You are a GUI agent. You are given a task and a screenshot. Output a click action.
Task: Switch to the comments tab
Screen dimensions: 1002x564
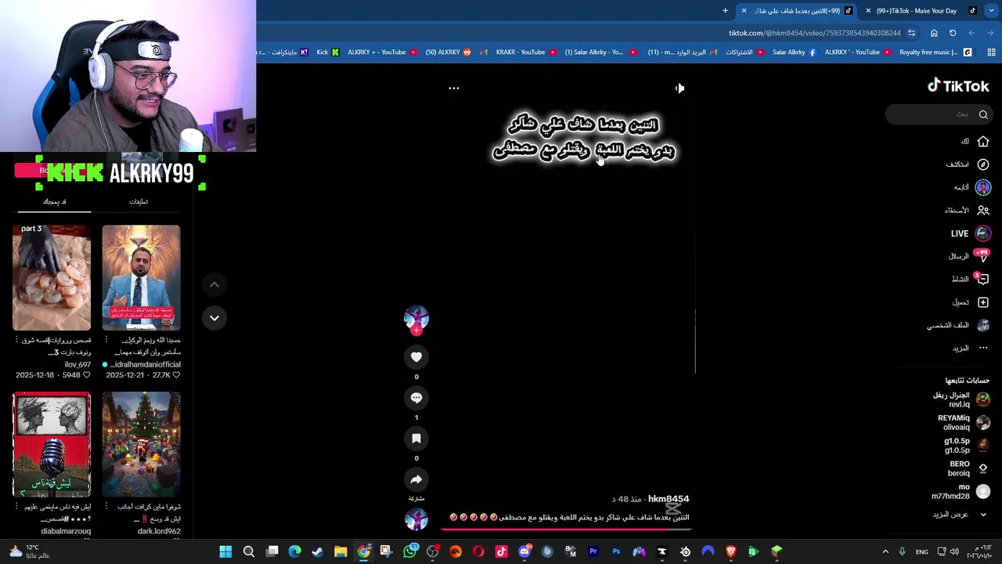coord(139,202)
